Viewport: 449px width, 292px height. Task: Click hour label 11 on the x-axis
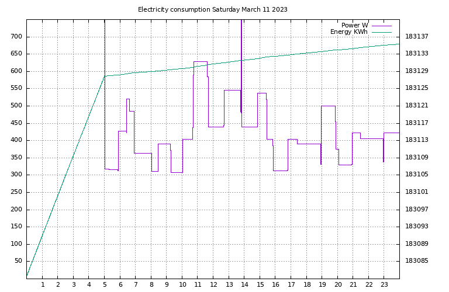point(198,285)
